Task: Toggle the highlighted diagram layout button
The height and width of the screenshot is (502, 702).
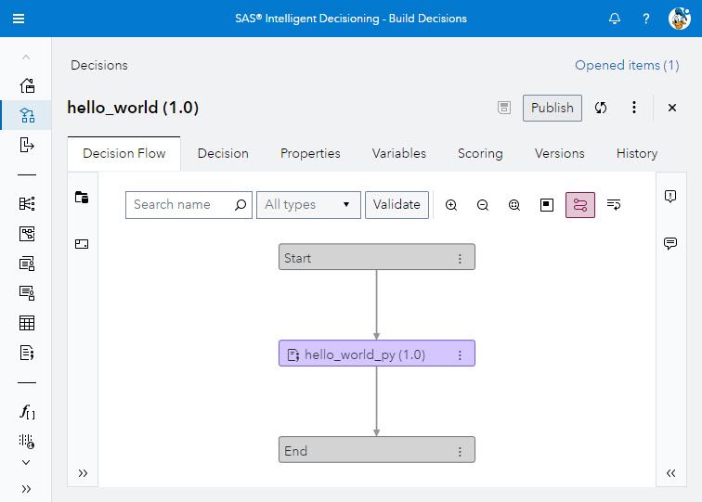Action: click(580, 205)
